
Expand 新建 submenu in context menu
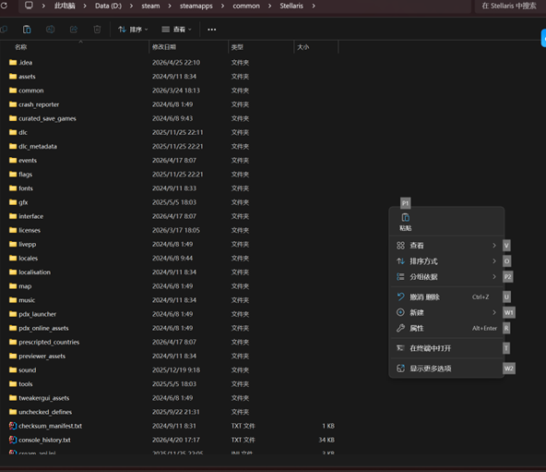click(446, 312)
